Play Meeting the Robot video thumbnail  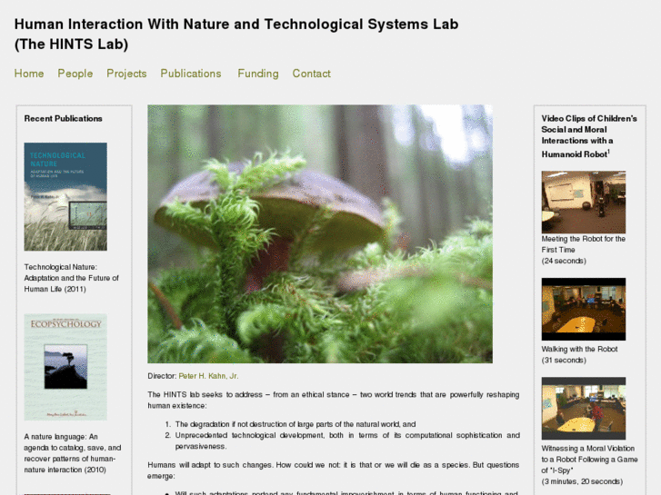click(x=584, y=202)
